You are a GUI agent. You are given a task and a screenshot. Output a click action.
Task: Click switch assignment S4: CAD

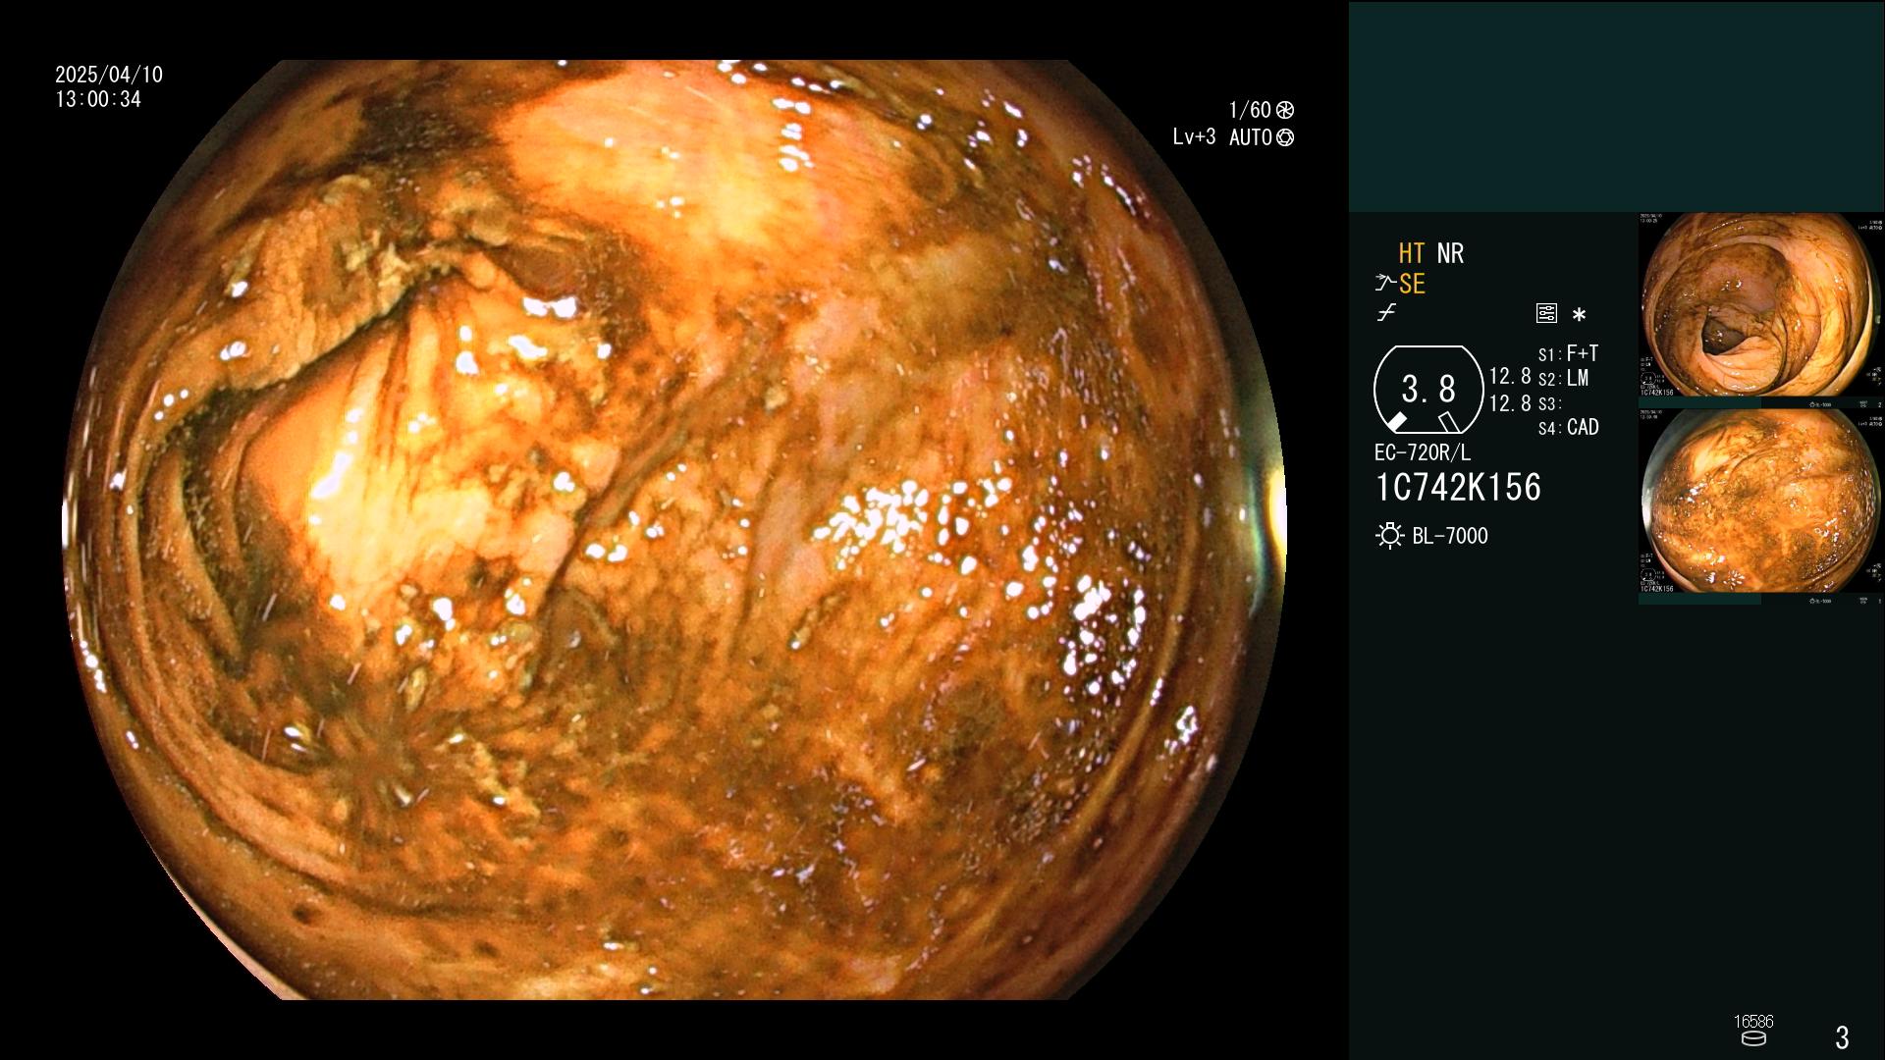pos(1569,428)
